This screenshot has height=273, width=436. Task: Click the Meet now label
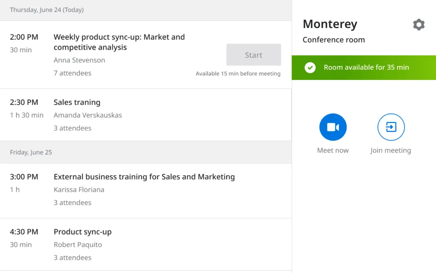click(x=333, y=150)
